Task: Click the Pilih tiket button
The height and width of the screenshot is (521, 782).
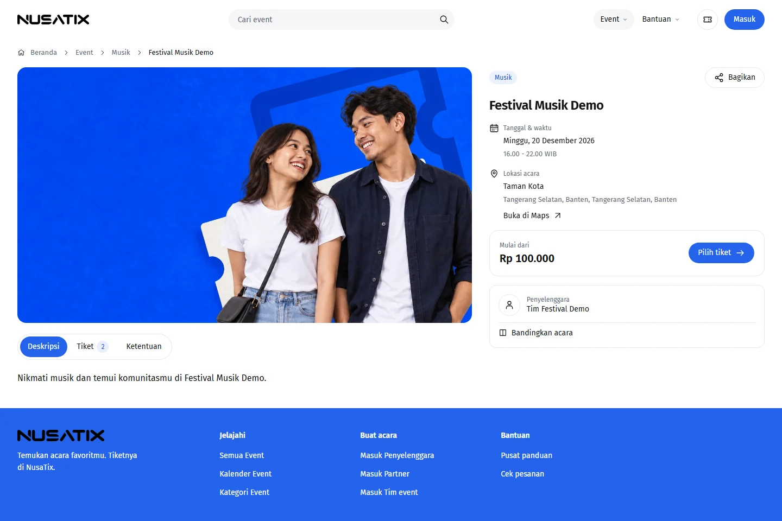Action: coord(721,253)
